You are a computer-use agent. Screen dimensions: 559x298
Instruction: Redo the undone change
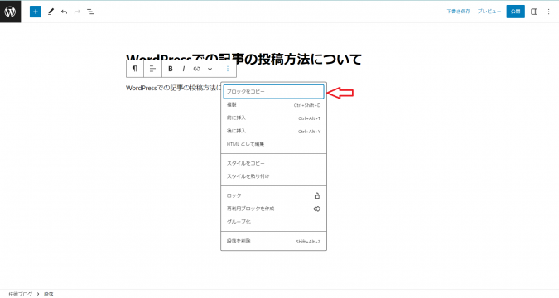(x=77, y=12)
